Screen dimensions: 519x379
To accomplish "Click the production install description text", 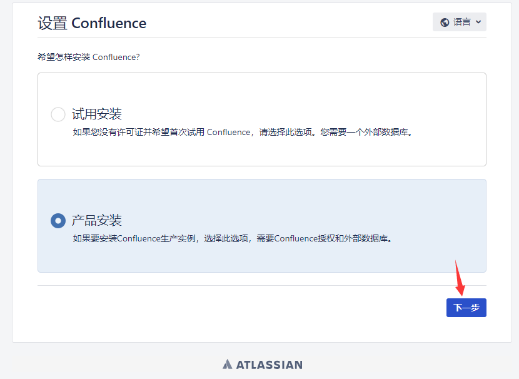I will (x=233, y=238).
